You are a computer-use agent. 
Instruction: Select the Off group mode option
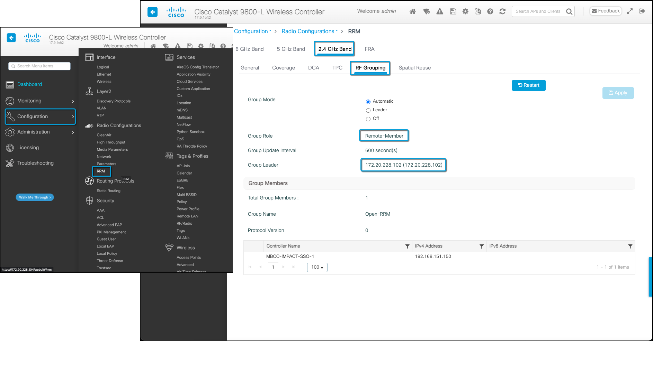tap(368, 119)
